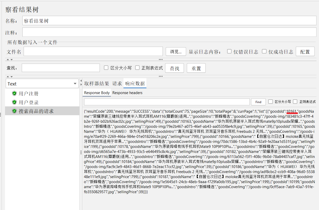Click green shield icon beside 用户注册
The height and width of the screenshot is (210, 319).
14,94
